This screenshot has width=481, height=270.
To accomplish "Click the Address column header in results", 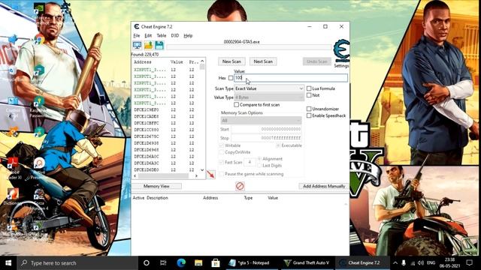I will point(143,61).
